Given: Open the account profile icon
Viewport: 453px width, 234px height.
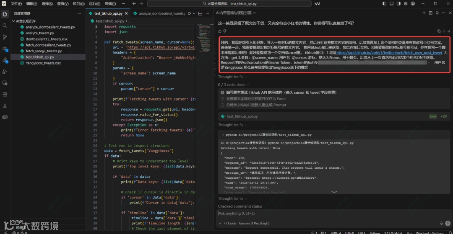Looking at the screenshot, I should (413, 4).
